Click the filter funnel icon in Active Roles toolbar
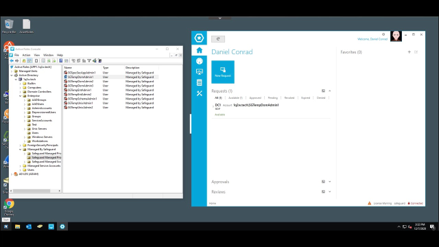The image size is (439, 247). [89, 61]
